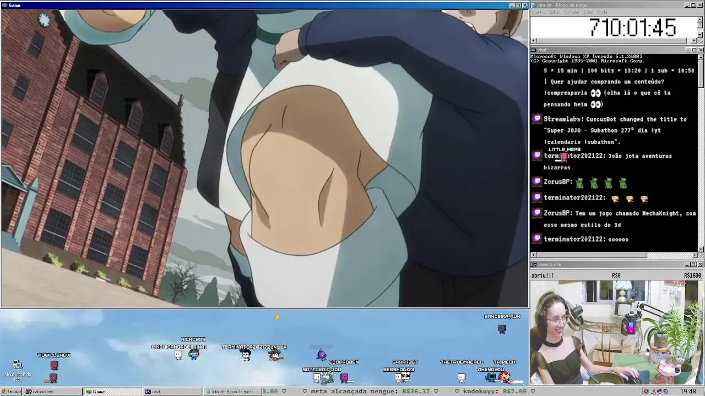This screenshot has width=705, height=396.
Task: Select the Game taskbar button
Action: [112, 392]
